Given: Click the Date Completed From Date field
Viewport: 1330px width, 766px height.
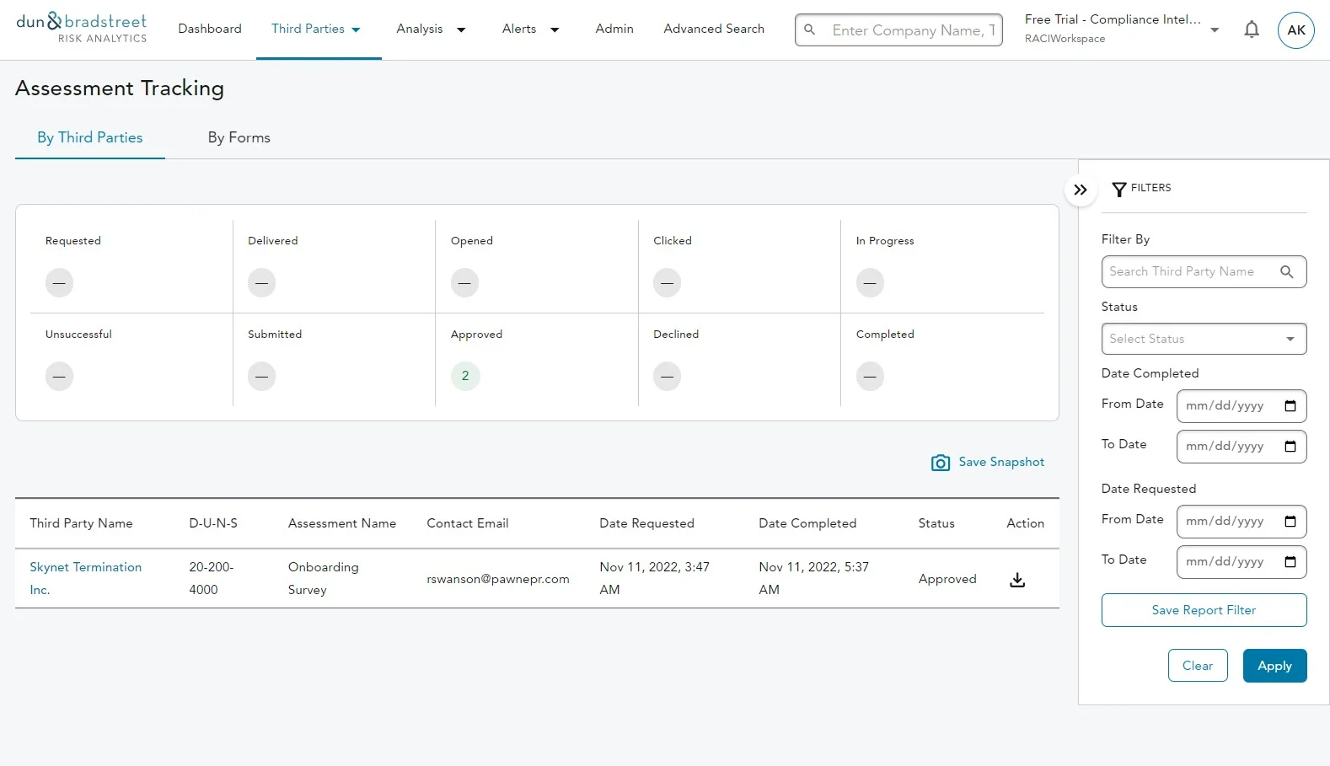Looking at the screenshot, I should coord(1242,406).
